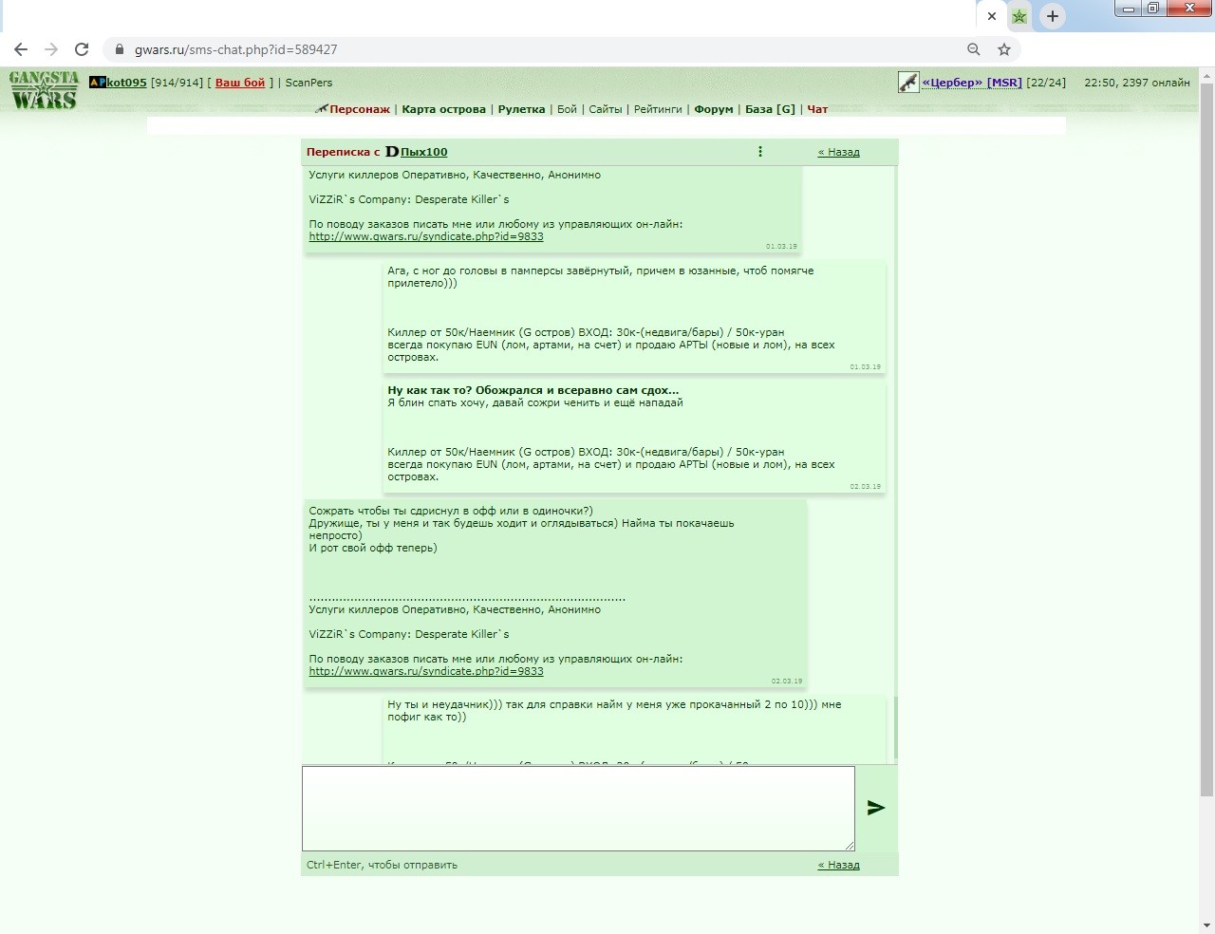1215x934 pixels.
Task: Open a new browser tab
Action: pyautogui.click(x=1052, y=16)
